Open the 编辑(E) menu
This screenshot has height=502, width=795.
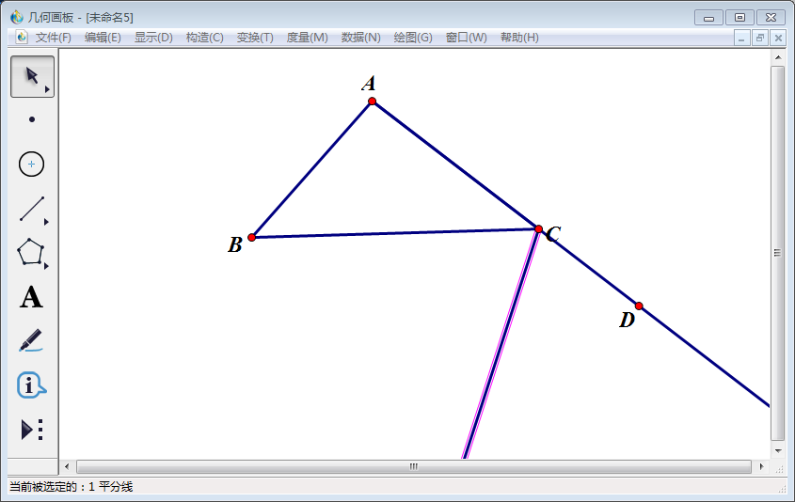tap(103, 38)
